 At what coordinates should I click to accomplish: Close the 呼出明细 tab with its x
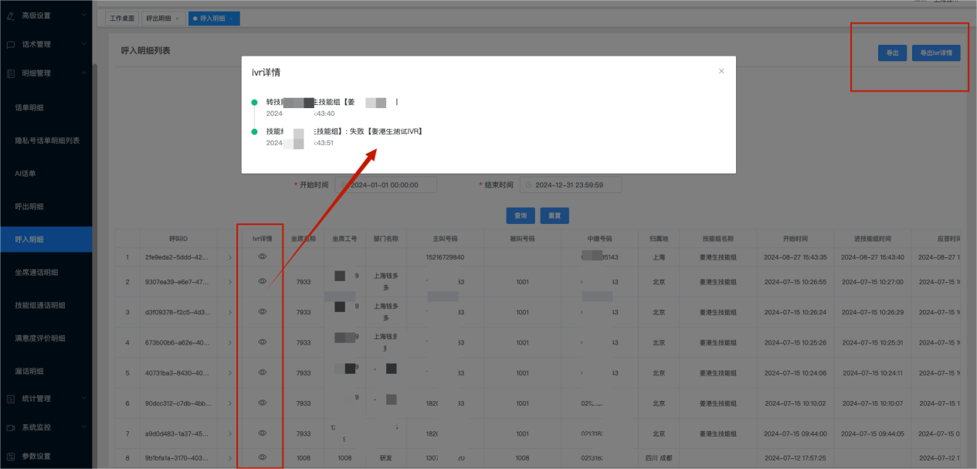[177, 19]
